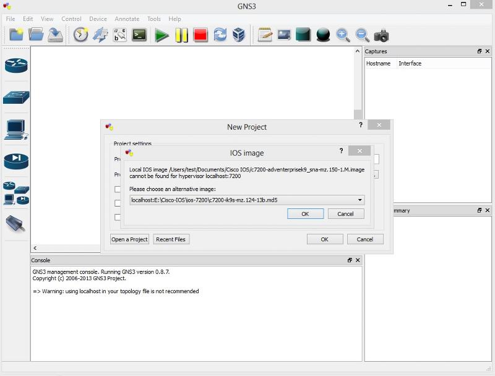Toggle the third checkbox in New Project settings
This screenshot has height=376, width=495.
pyautogui.click(x=118, y=217)
